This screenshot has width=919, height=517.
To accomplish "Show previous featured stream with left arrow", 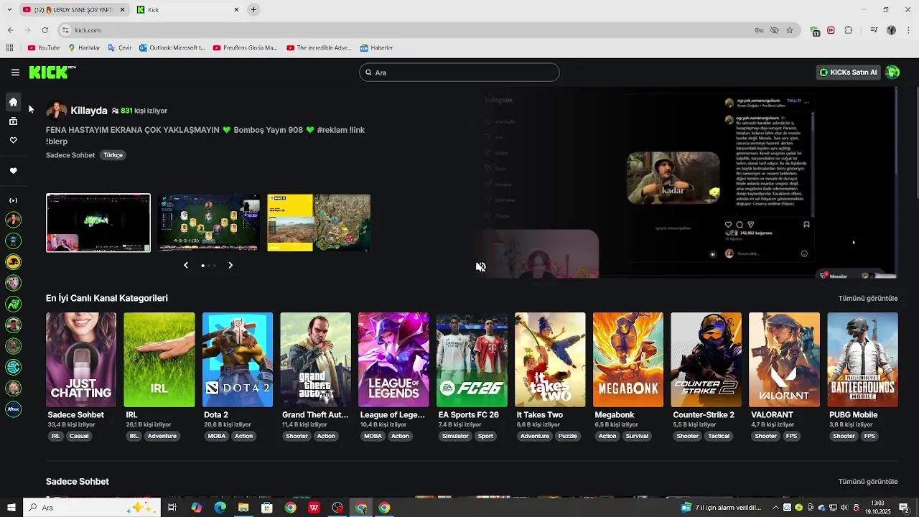I will (186, 266).
